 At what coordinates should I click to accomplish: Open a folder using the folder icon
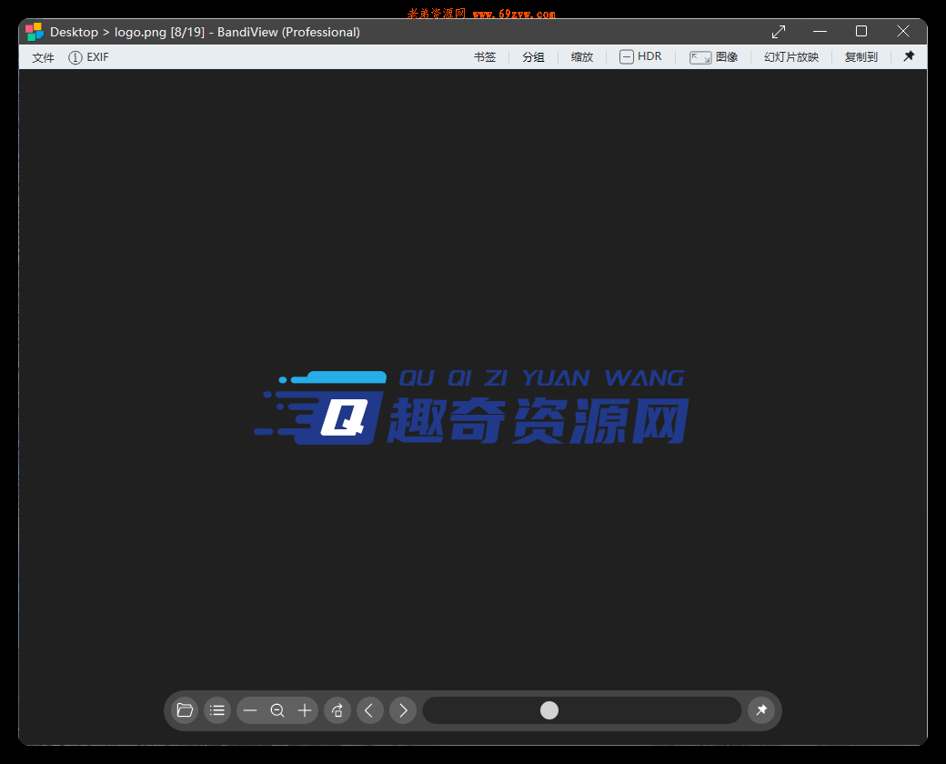click(x=184, y=710)
